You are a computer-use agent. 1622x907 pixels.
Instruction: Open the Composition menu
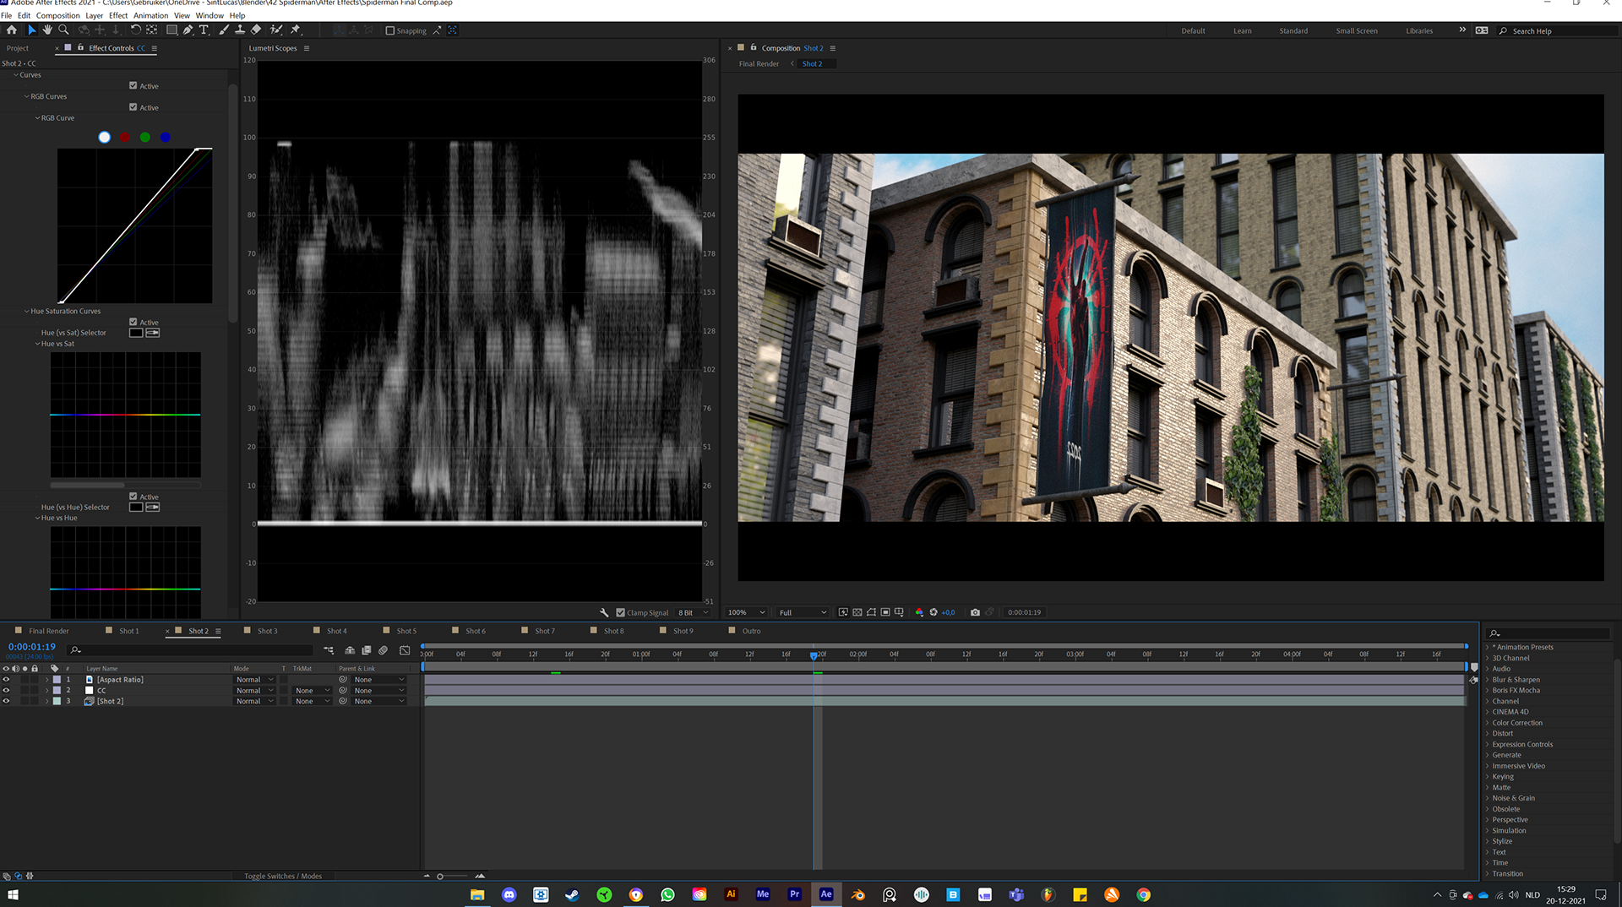[x=58, y=15]
